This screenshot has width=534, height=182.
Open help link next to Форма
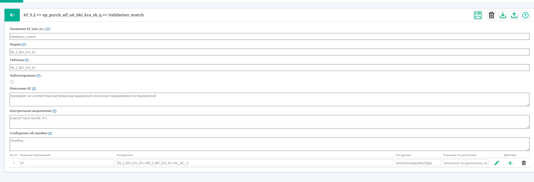[x=24, y=44]
